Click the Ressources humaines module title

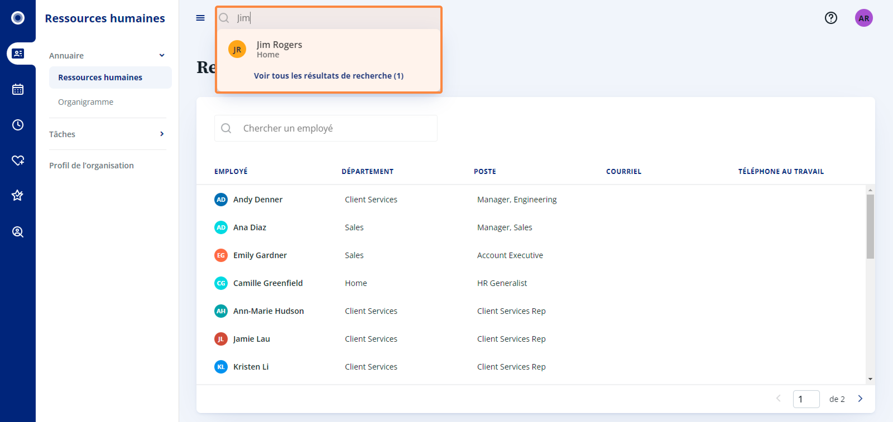(x=105, y=18)
